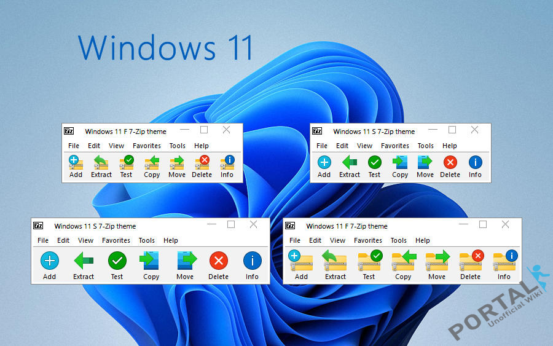Open File menu in large-icon F theme window
This screenshot has height=346, width=553.
(295, 240)
